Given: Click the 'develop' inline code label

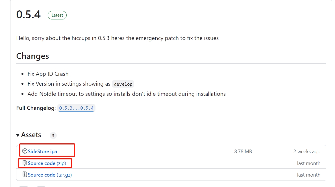Looking at the screenshot, I should [123, 84].
